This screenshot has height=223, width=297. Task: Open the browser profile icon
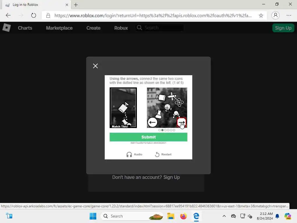point(276,15)
